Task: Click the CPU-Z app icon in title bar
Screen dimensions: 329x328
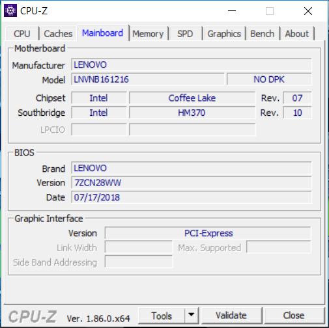Action: (x=10, y=10)
